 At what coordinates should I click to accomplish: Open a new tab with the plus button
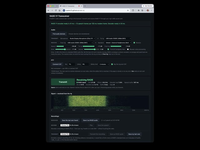coord(85,6)
